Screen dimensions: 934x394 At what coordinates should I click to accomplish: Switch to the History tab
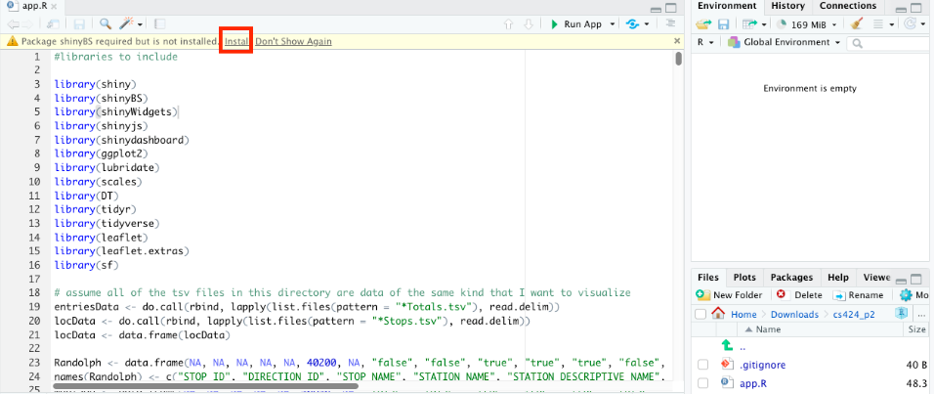(787, 6)
